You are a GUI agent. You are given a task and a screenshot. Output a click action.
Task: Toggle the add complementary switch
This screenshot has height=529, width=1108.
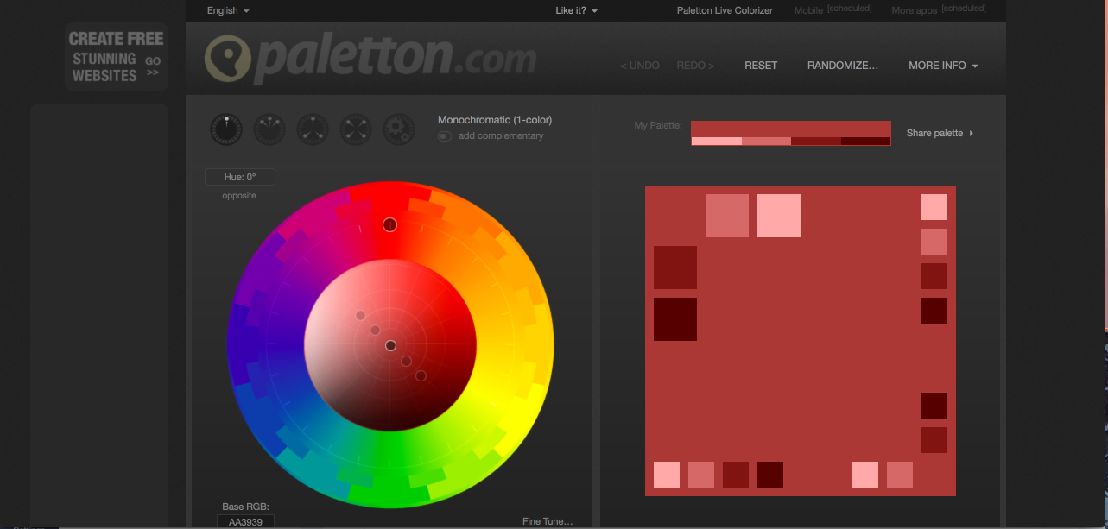click(x=444, y=136)
